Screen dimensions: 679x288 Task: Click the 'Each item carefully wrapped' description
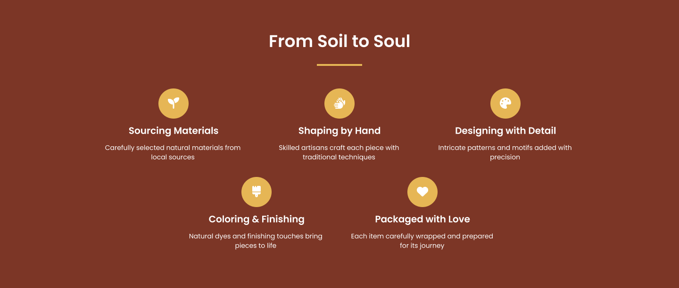coord(422,241)
